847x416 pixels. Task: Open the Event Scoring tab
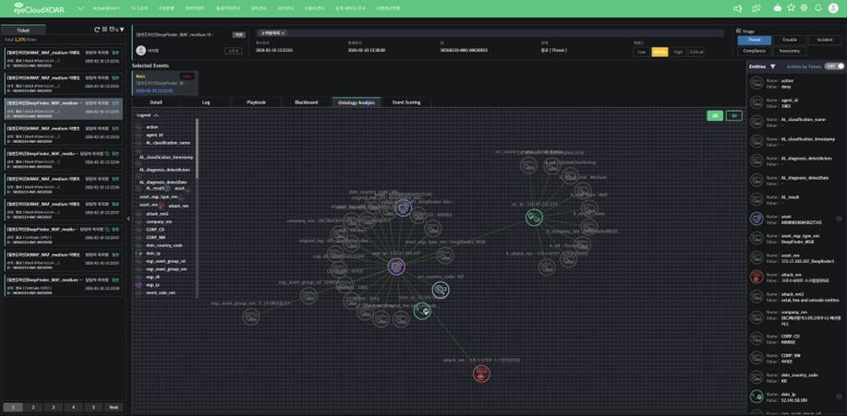click(406, 102)
